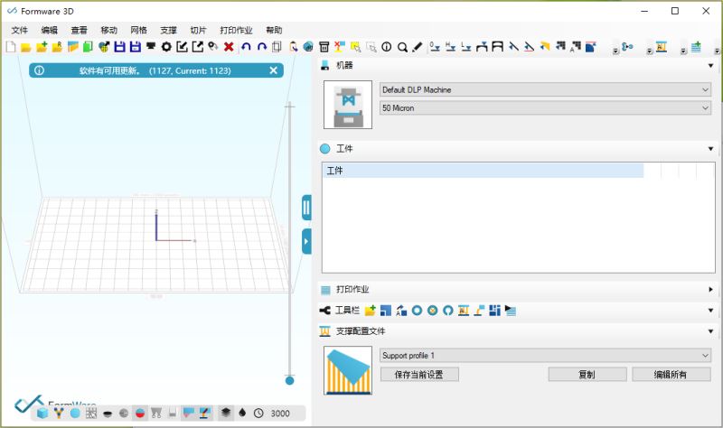Toggle the blue sphere shading mode
The height and width of the screenshot is (428, 723).
(75, 414)
